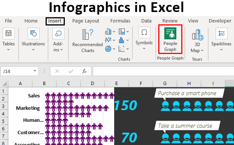The width and height of the screenshot is (234, 145).
Task: Open the 3D Map globe icon
Action: click(x=198, y=35)
